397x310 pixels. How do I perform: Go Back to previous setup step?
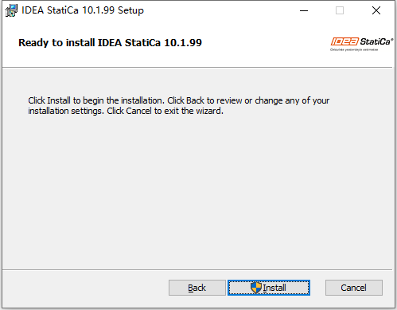coord(197,288)
